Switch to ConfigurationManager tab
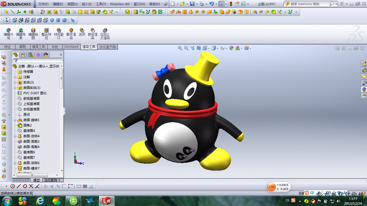The width and height of the screenshot is (367, 206). (x=31, y=55)
